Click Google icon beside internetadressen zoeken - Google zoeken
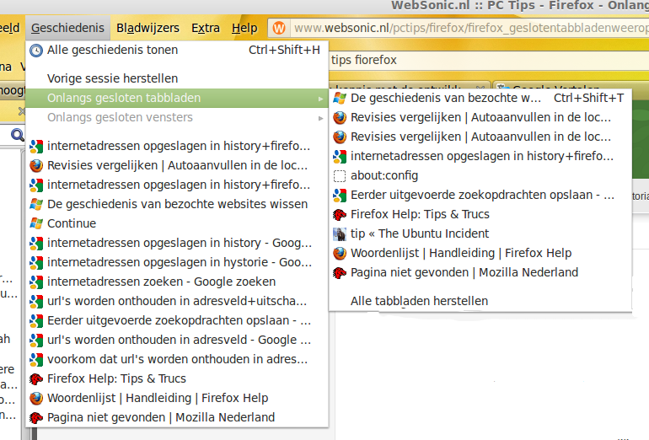Image resolution: width=649 pixels, height=440 pixels. click(36, 282)
